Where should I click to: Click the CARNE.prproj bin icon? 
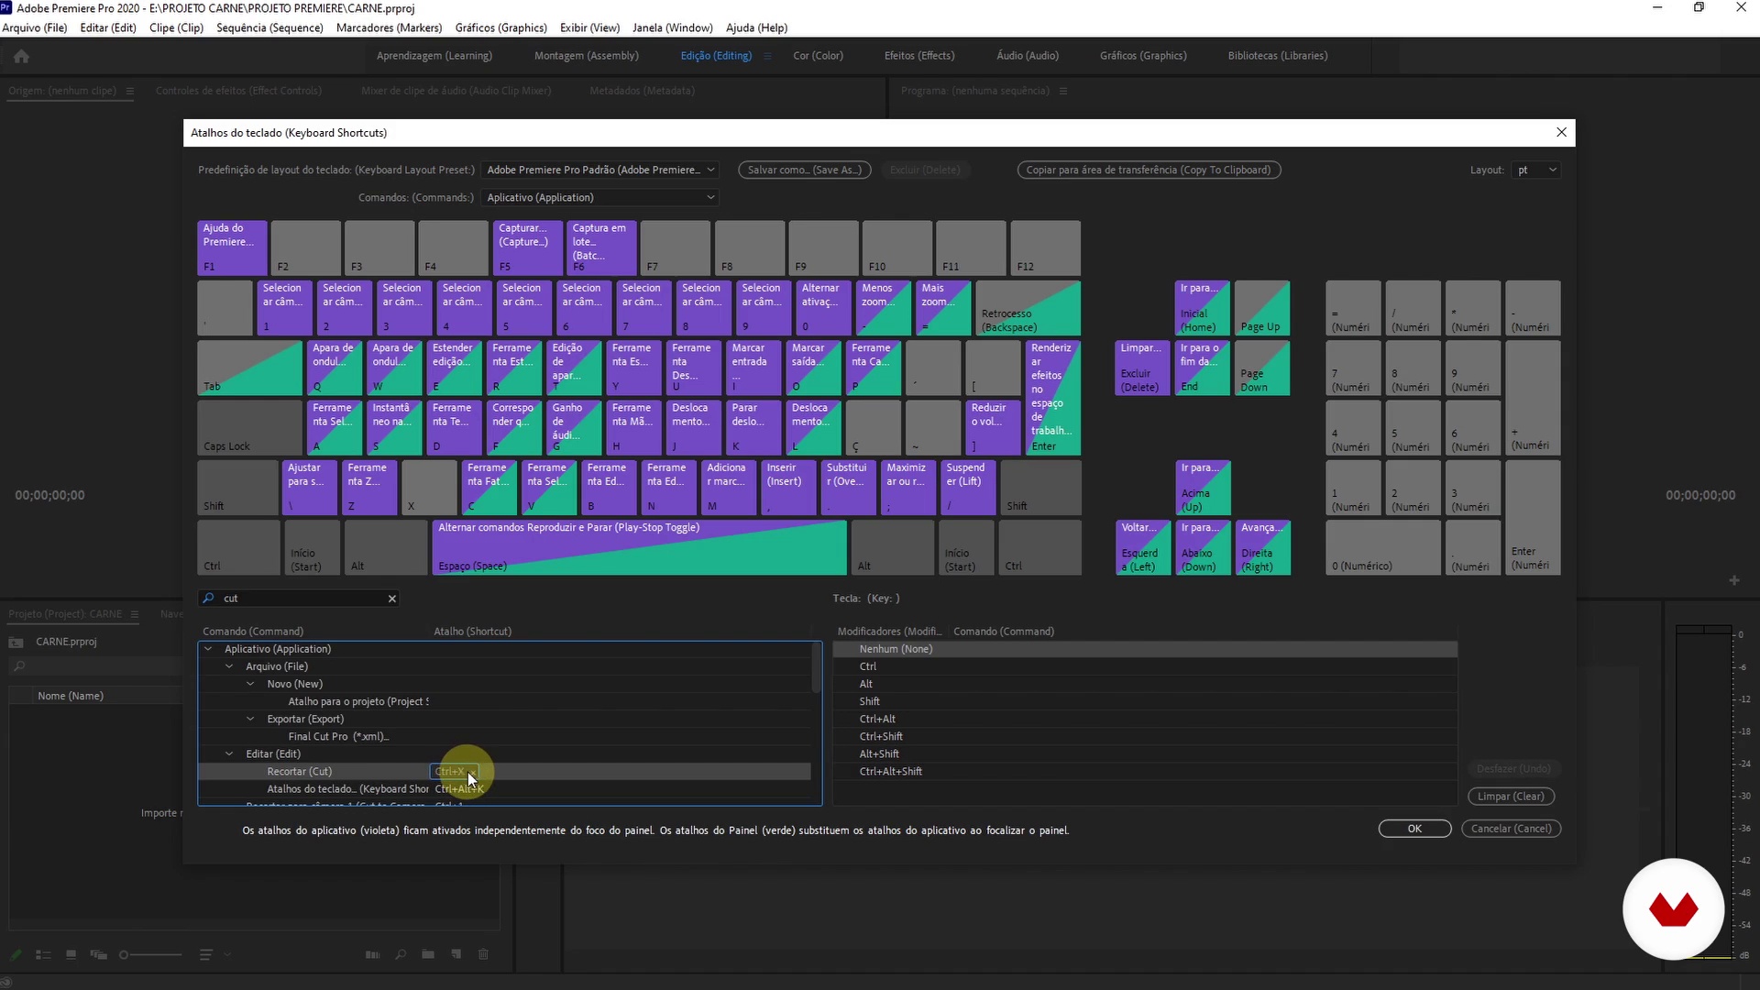[16, 642]
